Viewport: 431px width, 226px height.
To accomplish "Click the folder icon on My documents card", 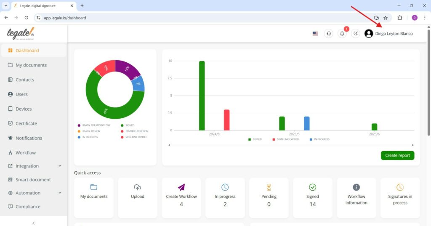I will tap(94, 187).
